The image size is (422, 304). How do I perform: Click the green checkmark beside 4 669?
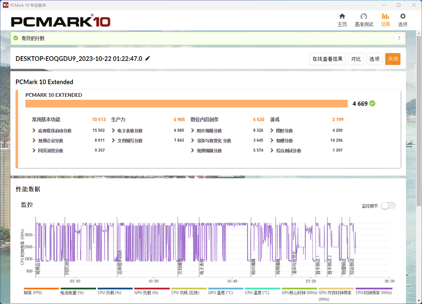coord(372,103)
